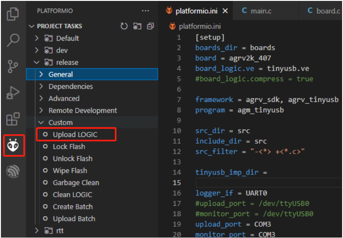Open the Espressif ESP-IDF sidebar icon

coord(13,171)
